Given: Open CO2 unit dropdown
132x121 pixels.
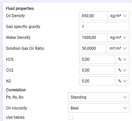Looking at the screenshot, I should click(122, 70).
